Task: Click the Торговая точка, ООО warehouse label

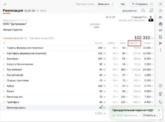Action: coord(41,38)
